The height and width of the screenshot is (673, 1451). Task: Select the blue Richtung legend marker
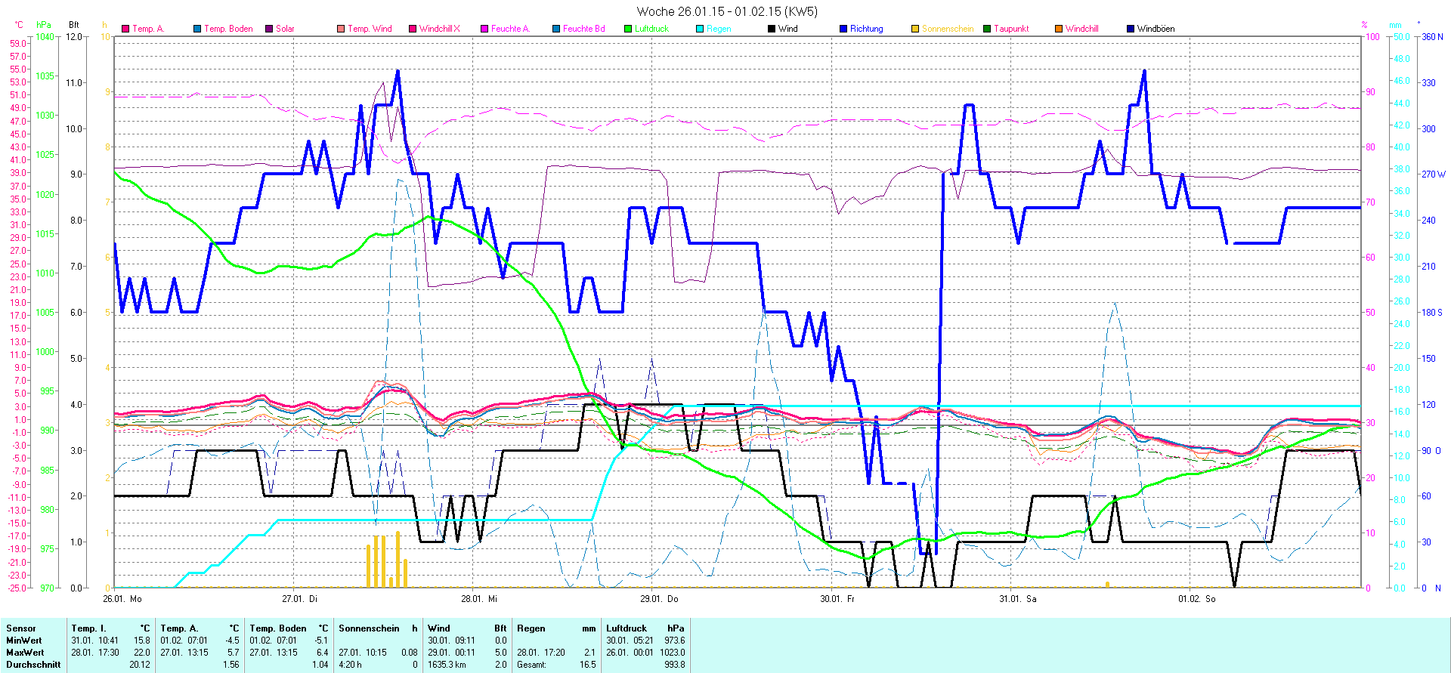tap(843, 29)
